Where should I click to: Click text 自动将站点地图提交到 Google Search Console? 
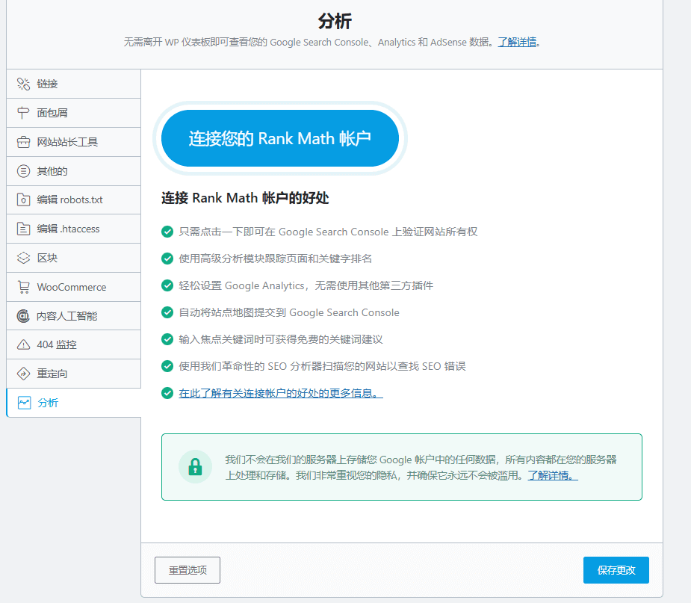coord(288,312)
